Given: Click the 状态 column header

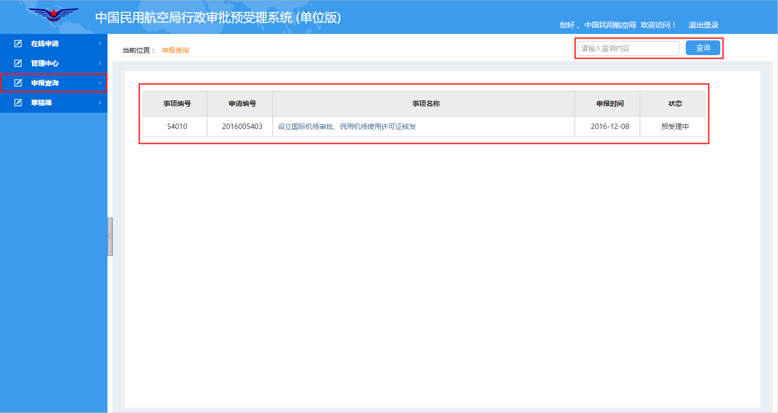Looking at the screenshot, I should pos(672,103).
